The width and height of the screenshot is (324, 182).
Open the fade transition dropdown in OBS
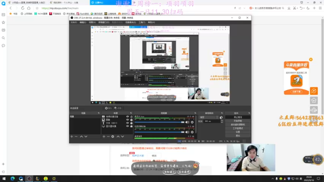(x=209, y=117)
